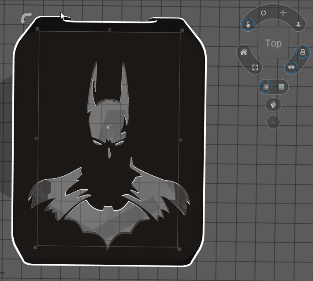Click the downward double-arrow zoom icon
This screenshot has width=313, height=281.
298,24
